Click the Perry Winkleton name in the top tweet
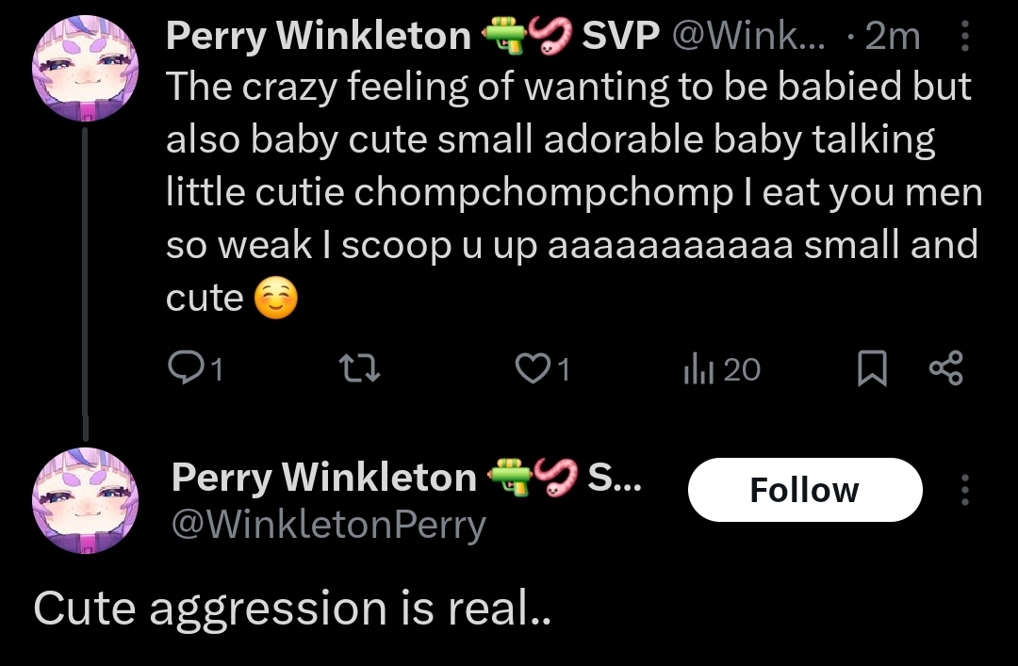Screen dimensions: 1018x666 pos(319,36)
